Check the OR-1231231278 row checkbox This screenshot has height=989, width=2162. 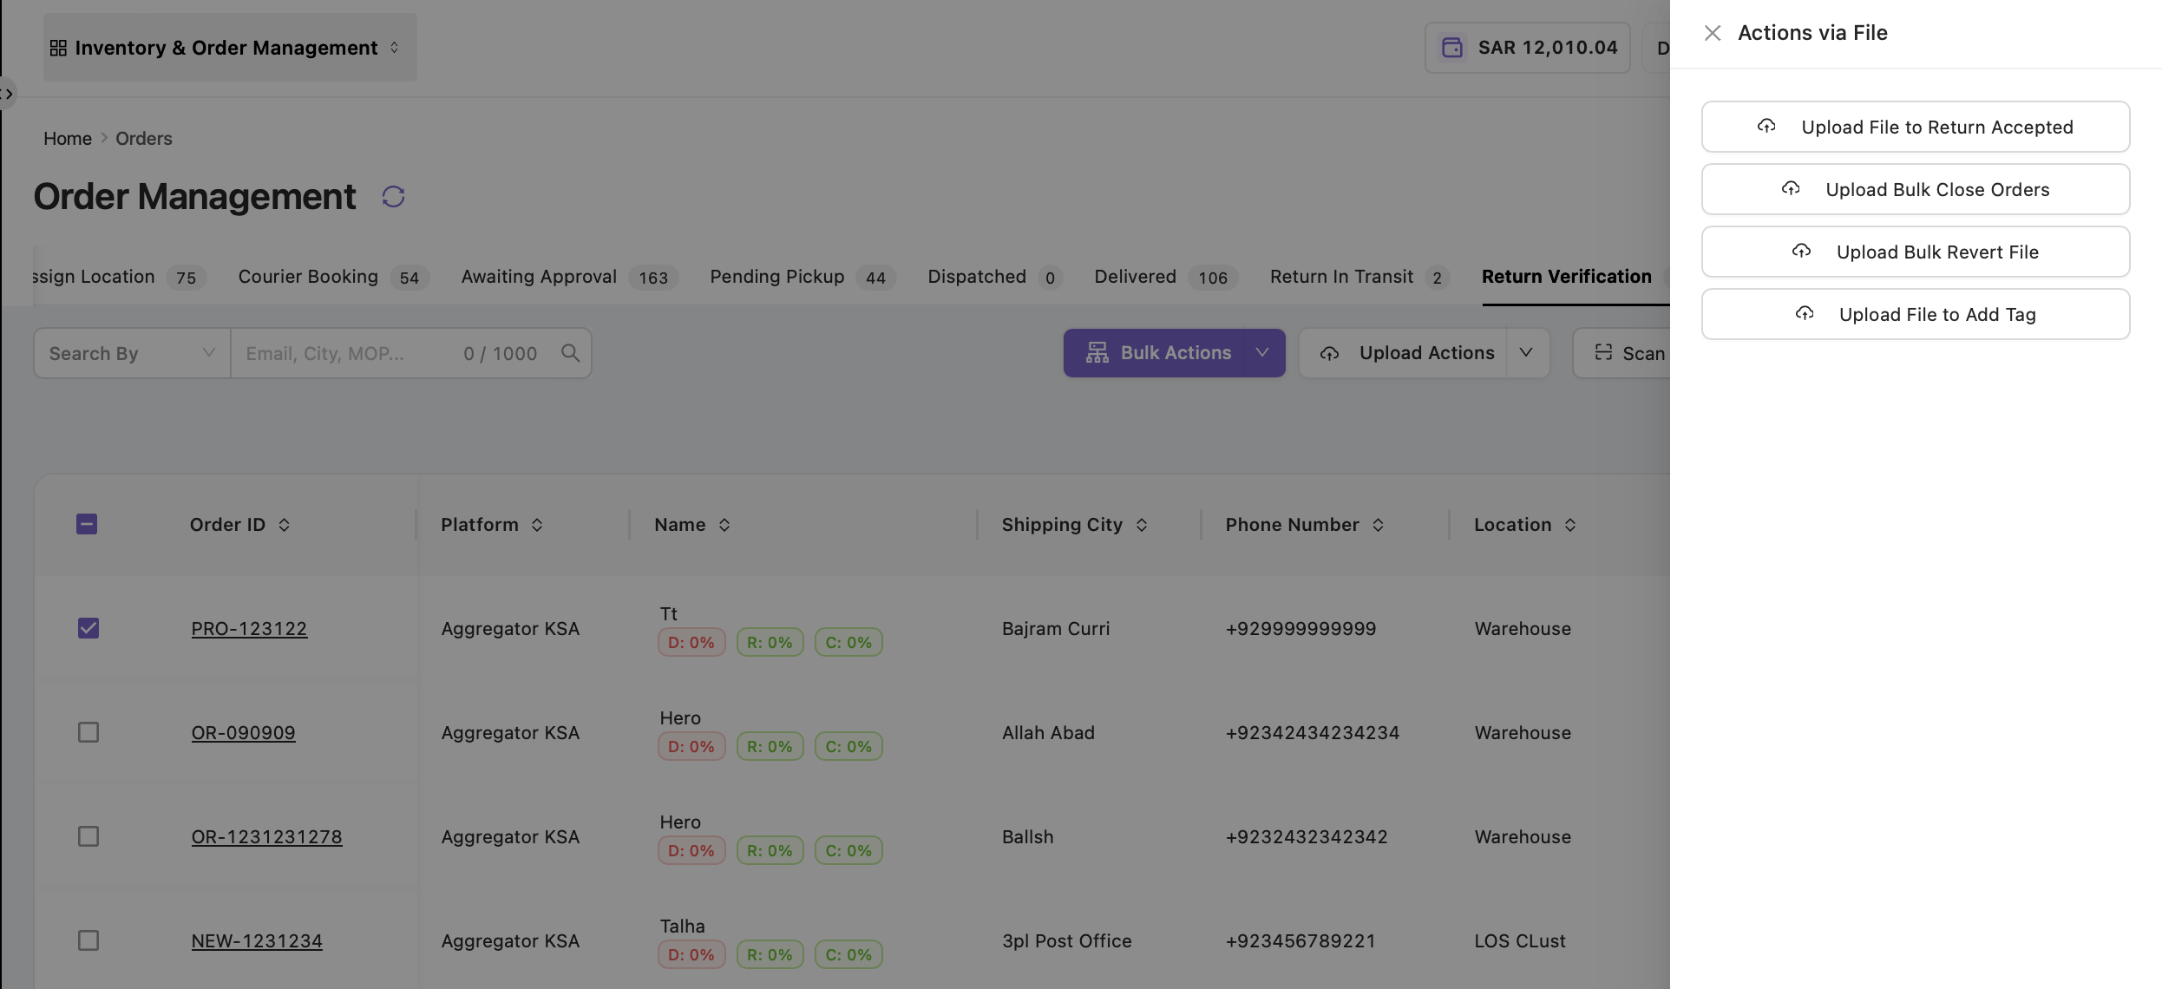pos(88,836)
